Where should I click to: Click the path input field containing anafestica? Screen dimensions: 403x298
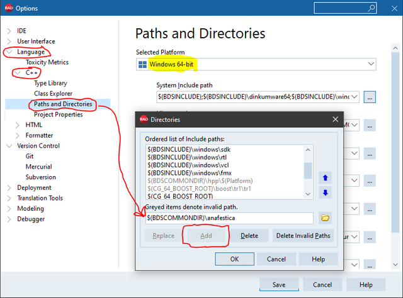pos(229,218)
